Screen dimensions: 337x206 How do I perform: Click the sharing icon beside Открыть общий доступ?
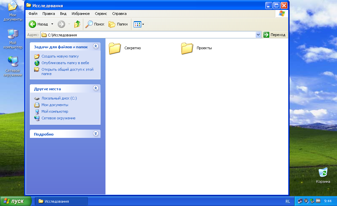click(37, 69)
